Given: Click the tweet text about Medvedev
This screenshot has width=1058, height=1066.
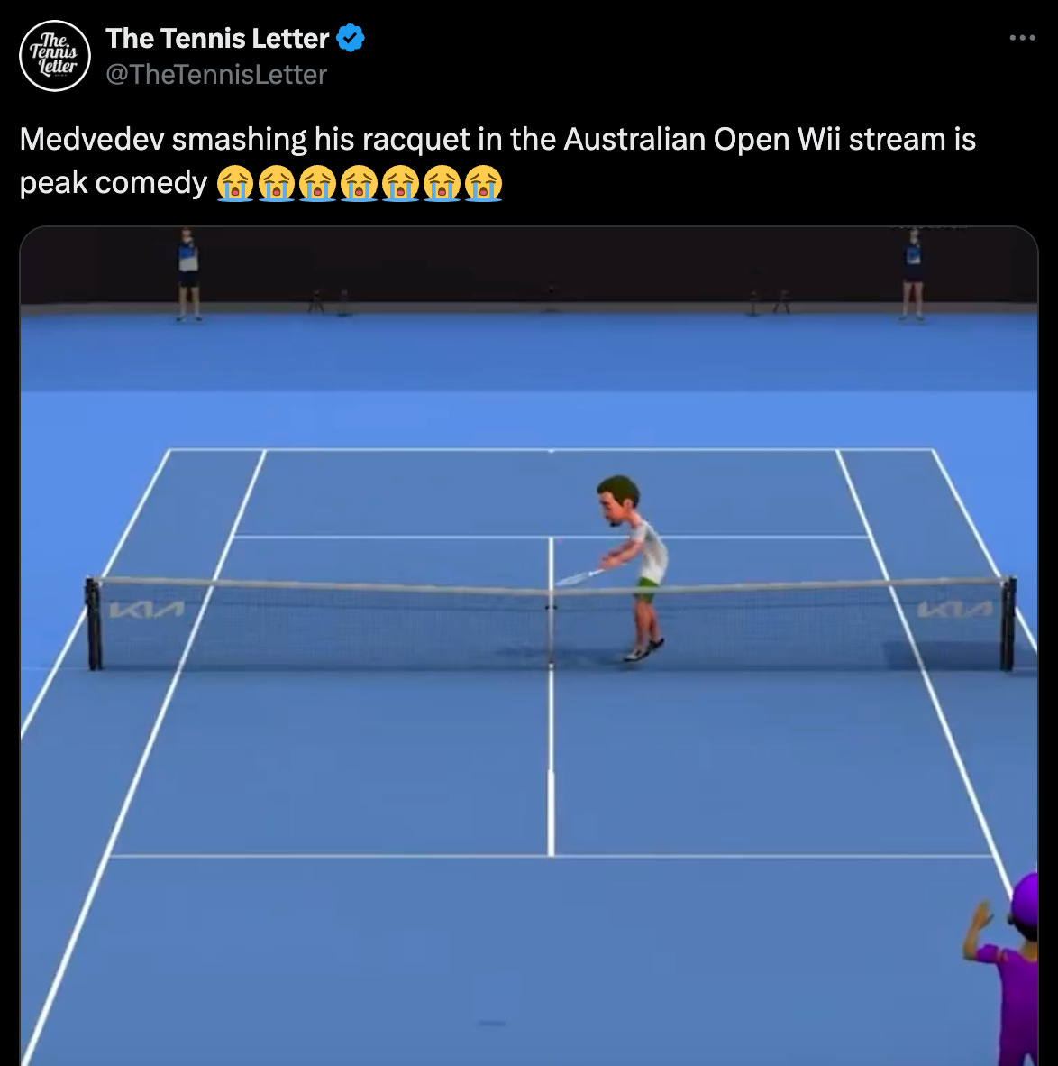Looking at the screenshot, I should (x=497, y=161).
